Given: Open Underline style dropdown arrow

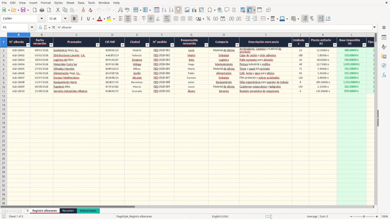Looking at the screenshot, I should pos(93,19).
